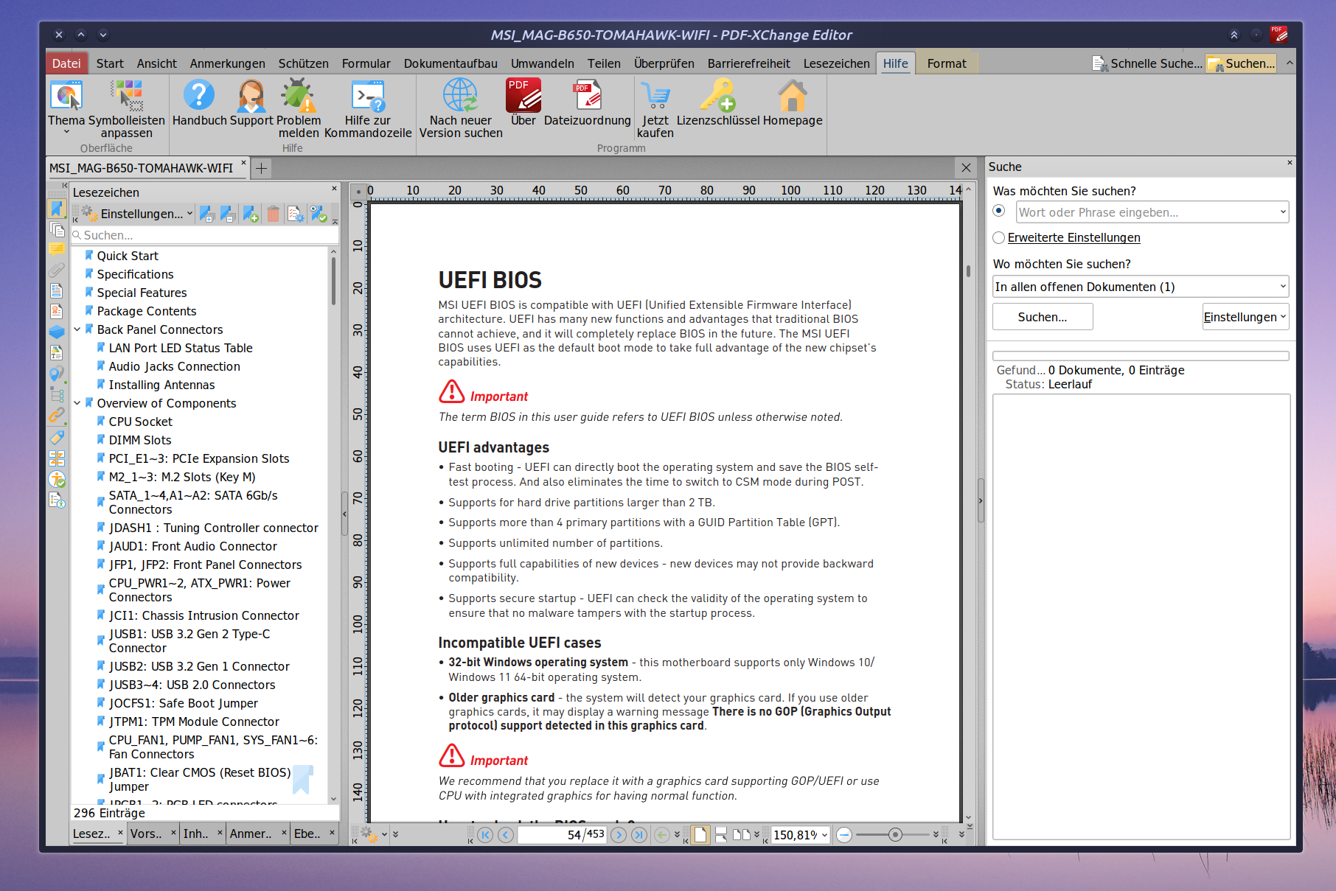Viewport: 1336px width, 891px height.
Task: Open the Links chain pane icon
Action: click(57, 416)
